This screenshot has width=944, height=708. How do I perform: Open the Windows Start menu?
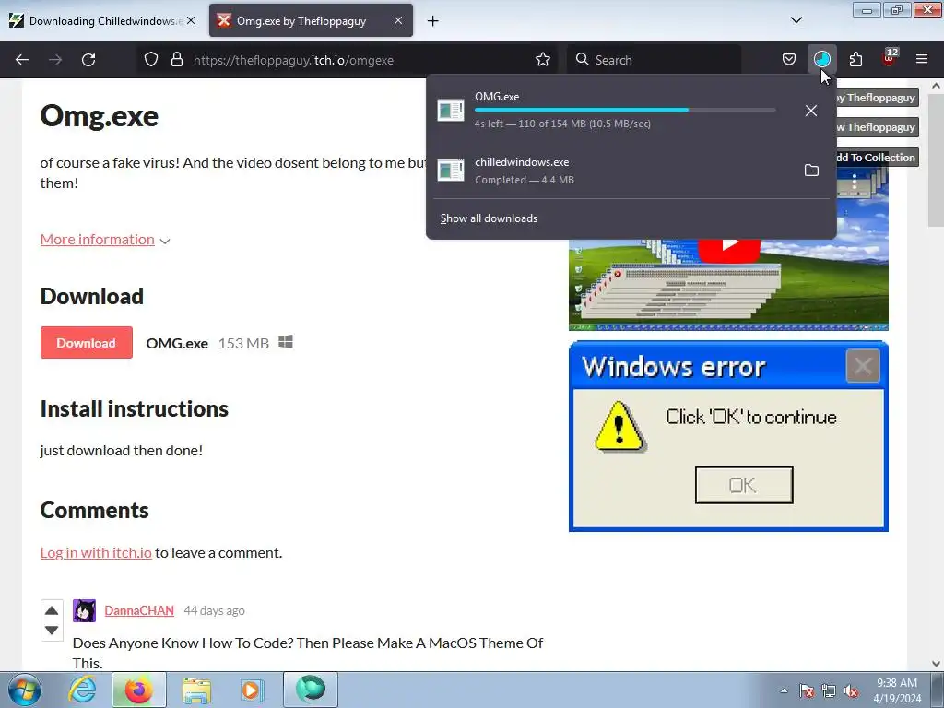(x=24, y=690)
